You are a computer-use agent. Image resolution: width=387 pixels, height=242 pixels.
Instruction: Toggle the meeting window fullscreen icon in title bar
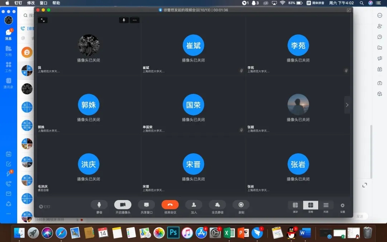349,10
